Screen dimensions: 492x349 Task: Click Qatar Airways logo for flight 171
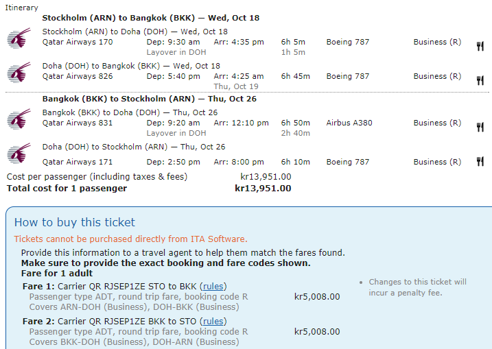[x=19, y=154]
